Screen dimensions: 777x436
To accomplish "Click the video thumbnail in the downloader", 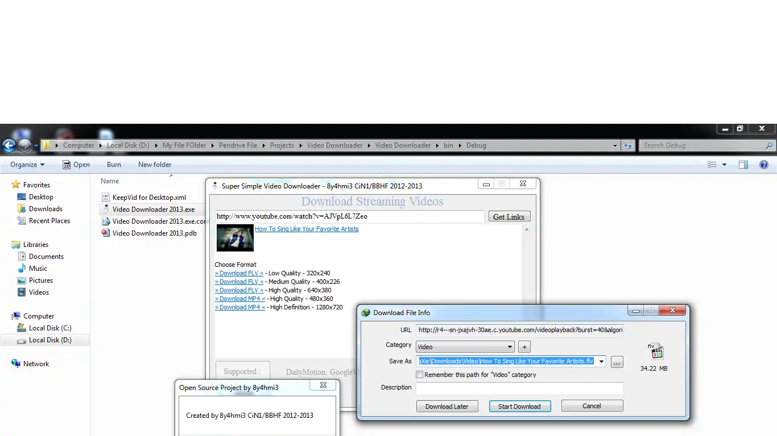I will tap(235, 238).
